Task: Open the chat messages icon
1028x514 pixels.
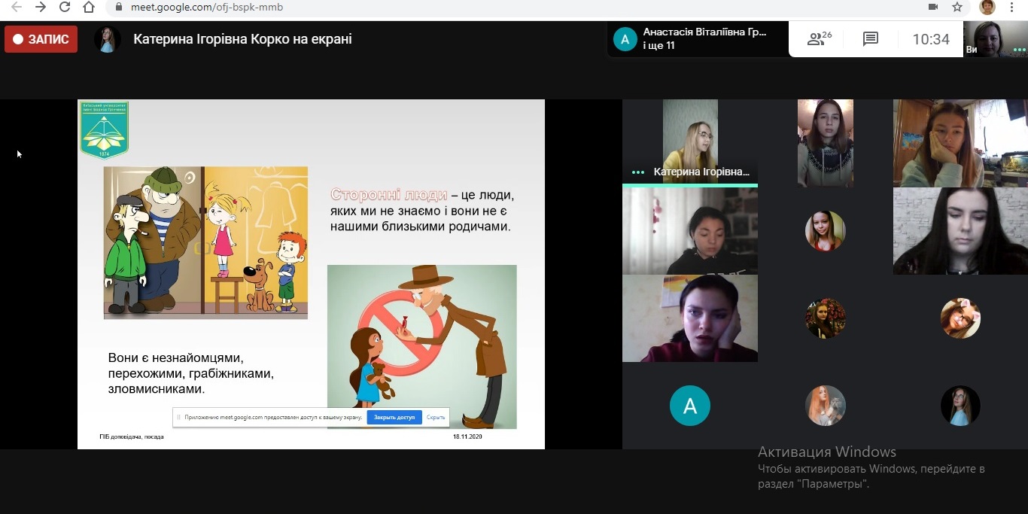Action: 871,39
